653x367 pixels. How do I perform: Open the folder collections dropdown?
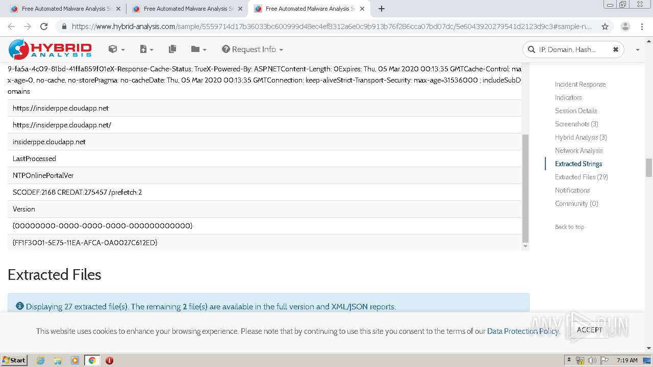[x=198, y=49]
